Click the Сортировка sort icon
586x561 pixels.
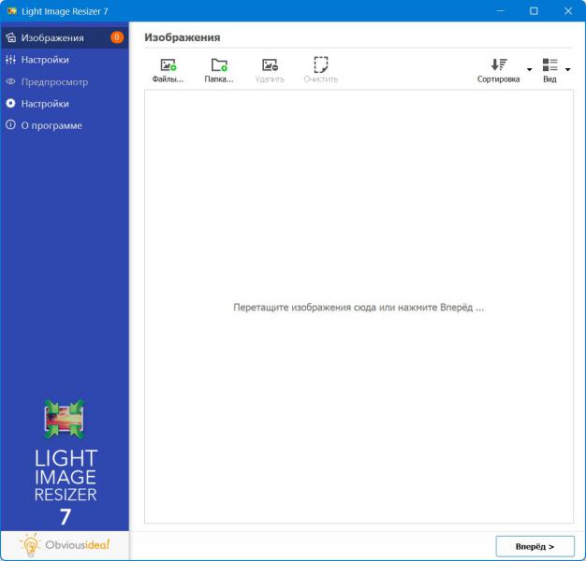coord(498,65)
